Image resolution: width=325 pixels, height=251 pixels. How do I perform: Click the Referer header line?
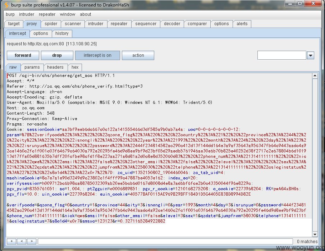75,86
